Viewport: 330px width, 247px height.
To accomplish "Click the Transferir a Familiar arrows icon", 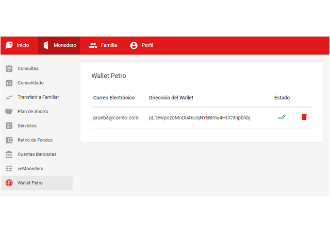I will (9, 97).
